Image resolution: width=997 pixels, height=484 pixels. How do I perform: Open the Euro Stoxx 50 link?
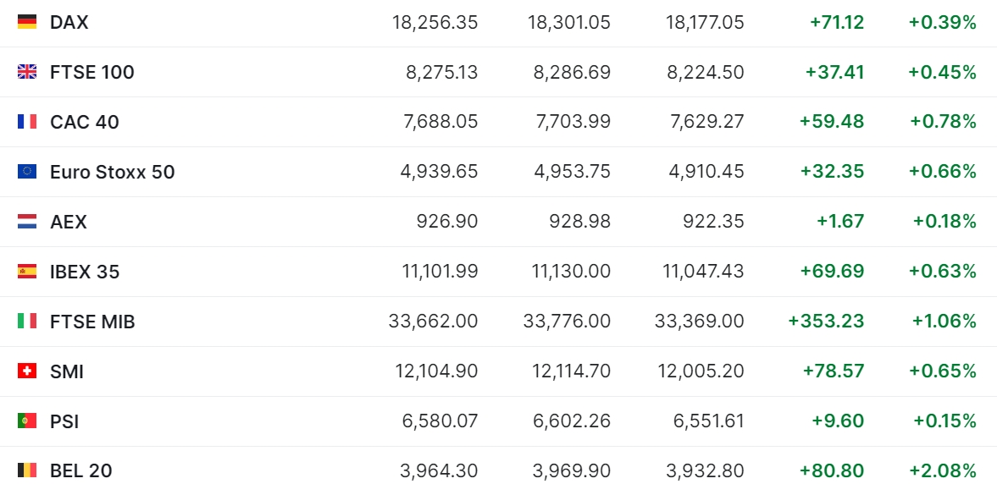pos(113,172)
